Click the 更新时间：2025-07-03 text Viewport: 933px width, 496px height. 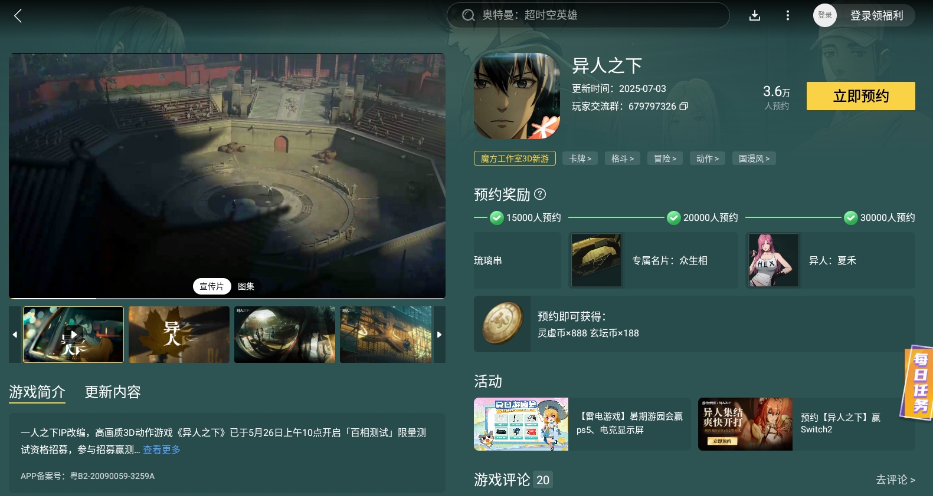click(x=619, y=89)
